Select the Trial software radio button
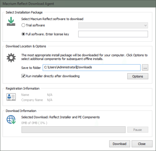The height and width of the screenshot is (151, 156). coord(23,25)
